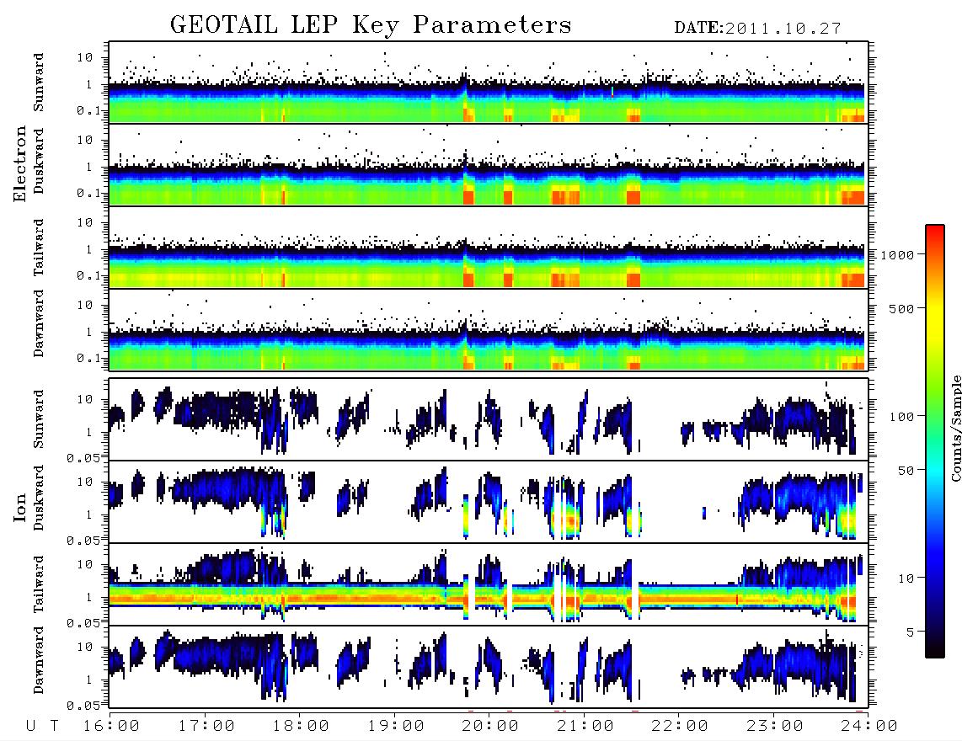Image resolution: width=962 pixels, height=741 pixels.
Task: Click the '24:00' time tick label
Action: pos(869,727)
